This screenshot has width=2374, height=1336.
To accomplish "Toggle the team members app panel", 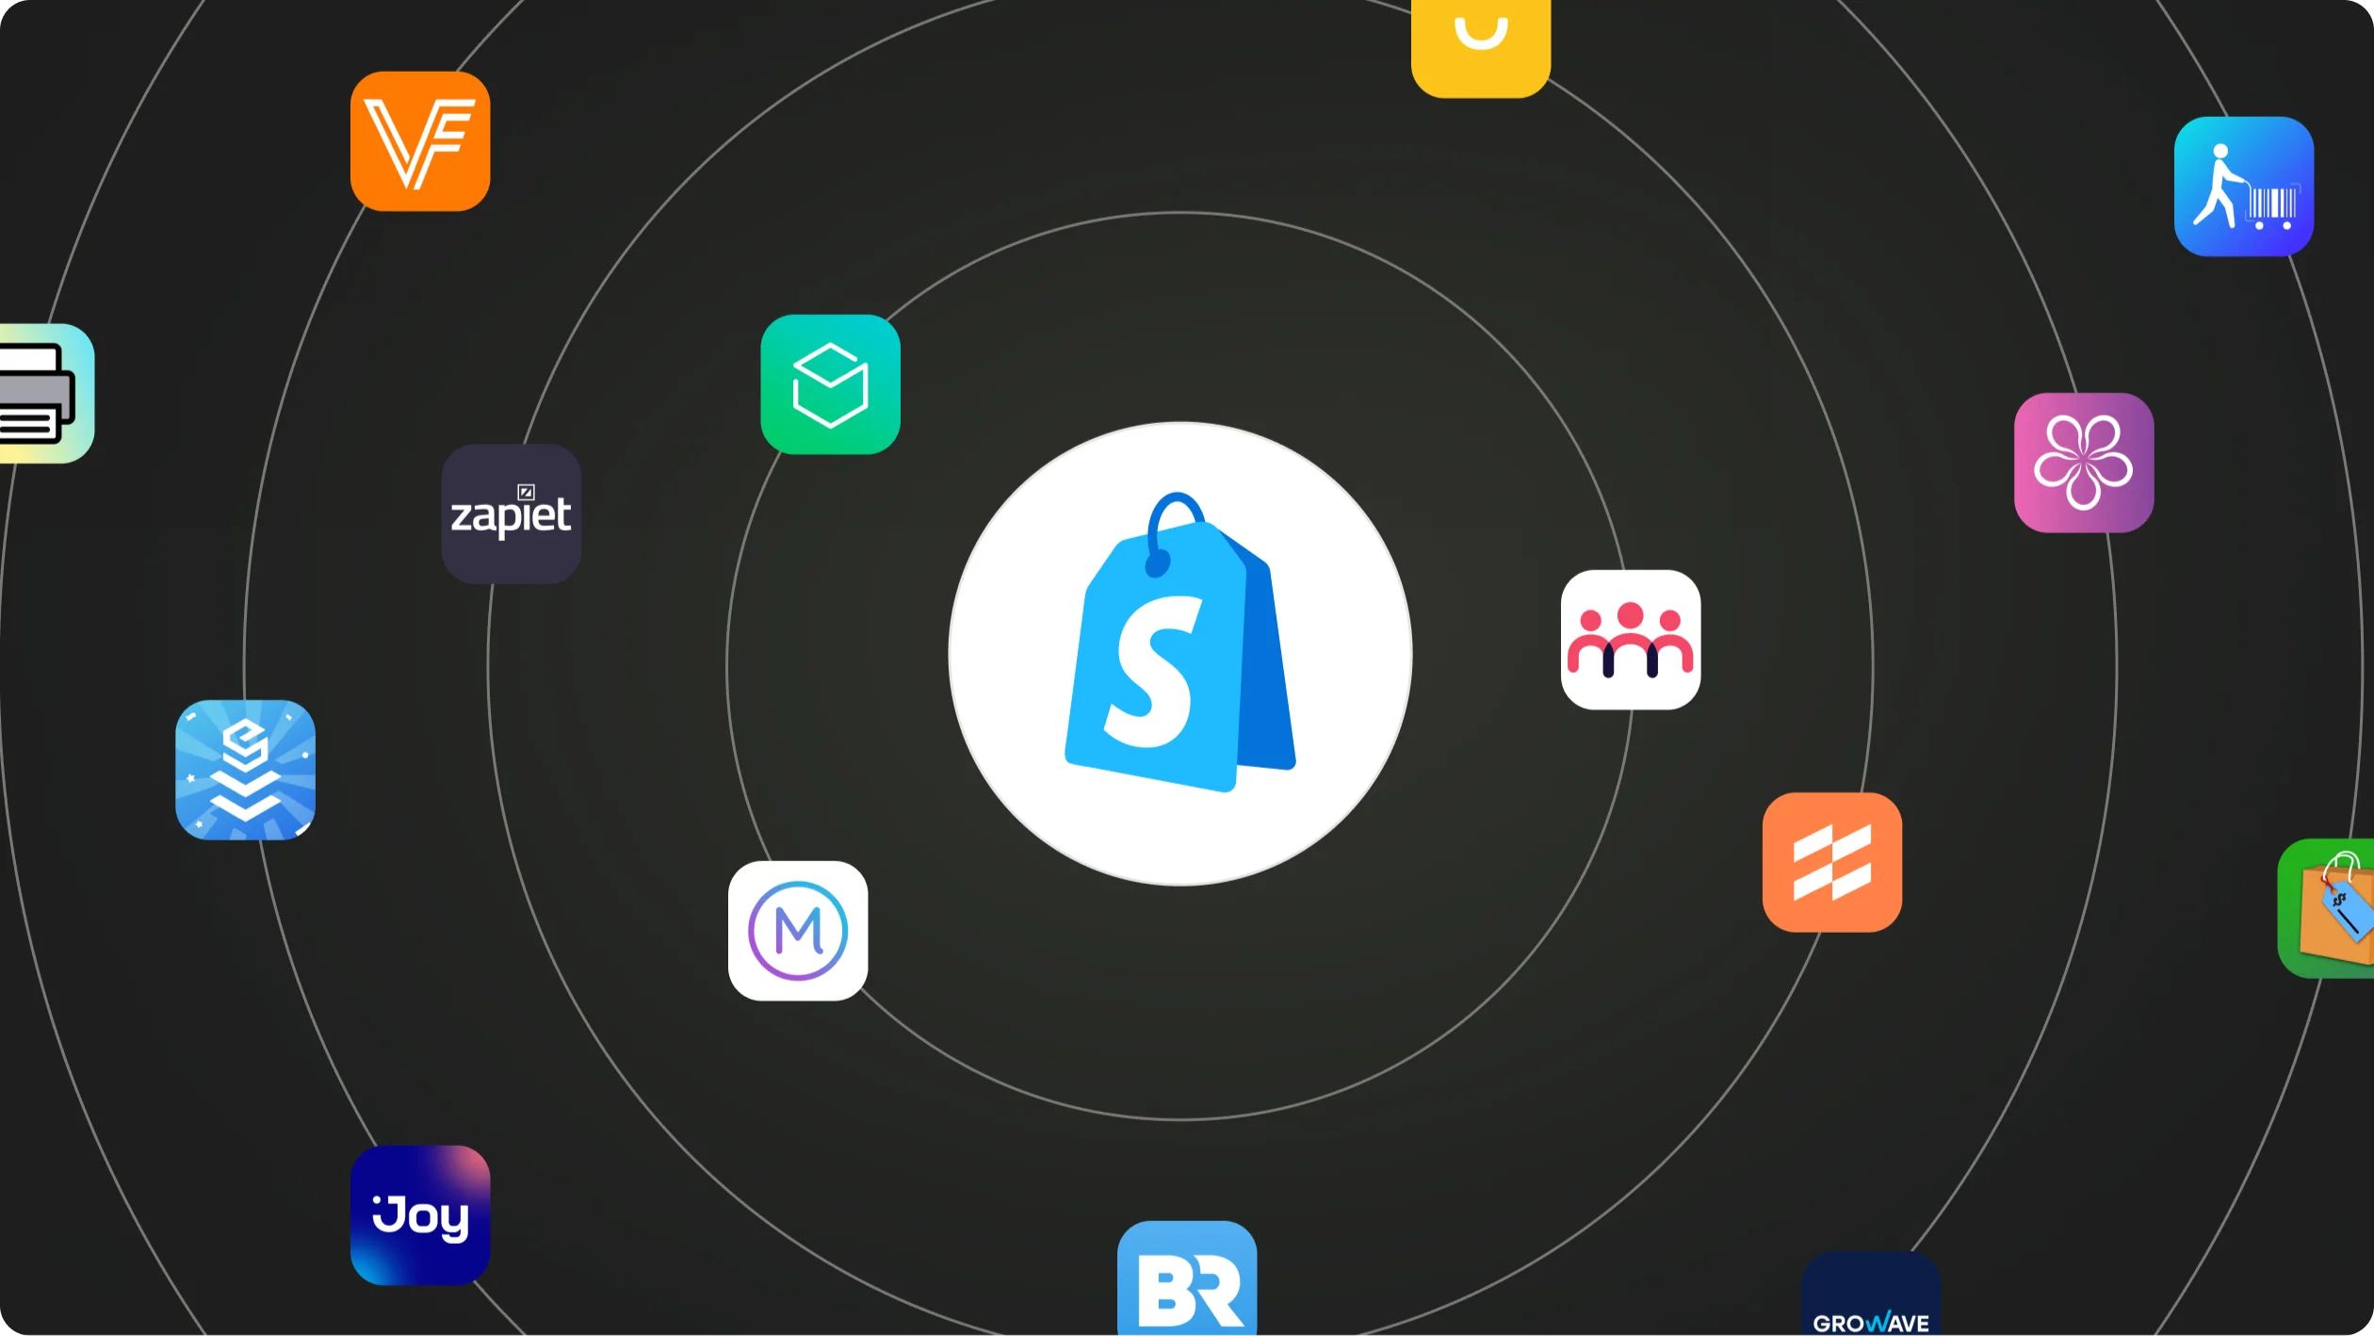I will pyautogui.click(x=1629, y=640).
